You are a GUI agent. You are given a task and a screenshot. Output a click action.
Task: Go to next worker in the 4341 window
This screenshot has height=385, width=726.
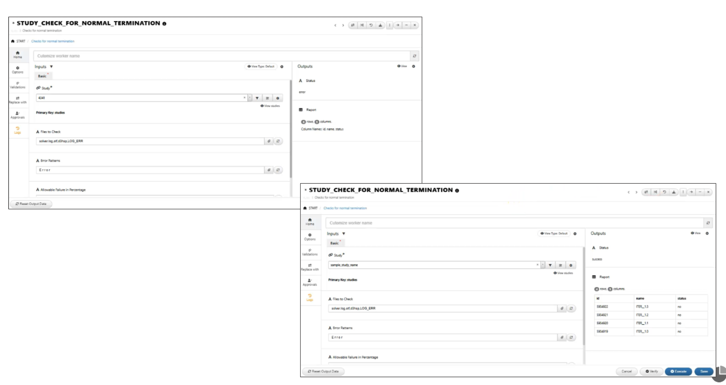[343, 25]
